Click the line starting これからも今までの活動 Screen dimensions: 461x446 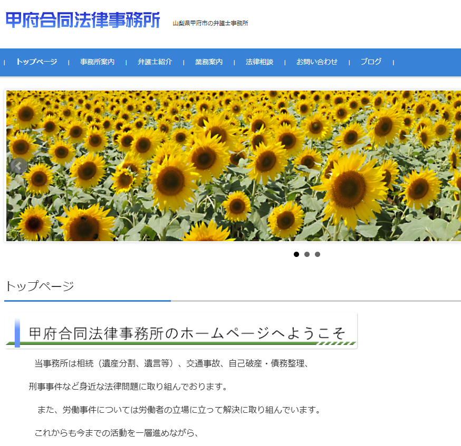click(116, 433)
